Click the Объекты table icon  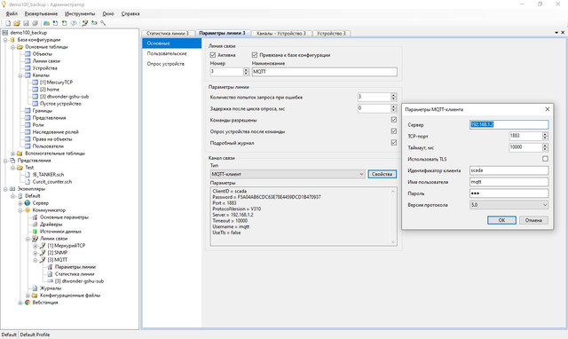pyautogui.click(x=28, y=54)
